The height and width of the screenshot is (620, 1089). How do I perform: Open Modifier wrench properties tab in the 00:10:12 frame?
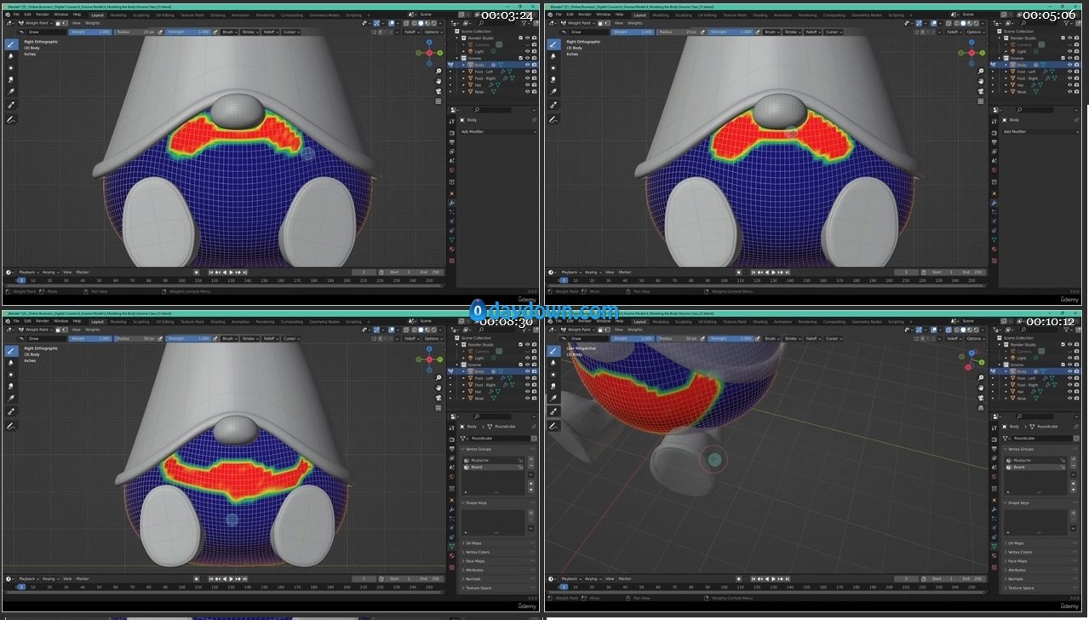pos(995,509)
